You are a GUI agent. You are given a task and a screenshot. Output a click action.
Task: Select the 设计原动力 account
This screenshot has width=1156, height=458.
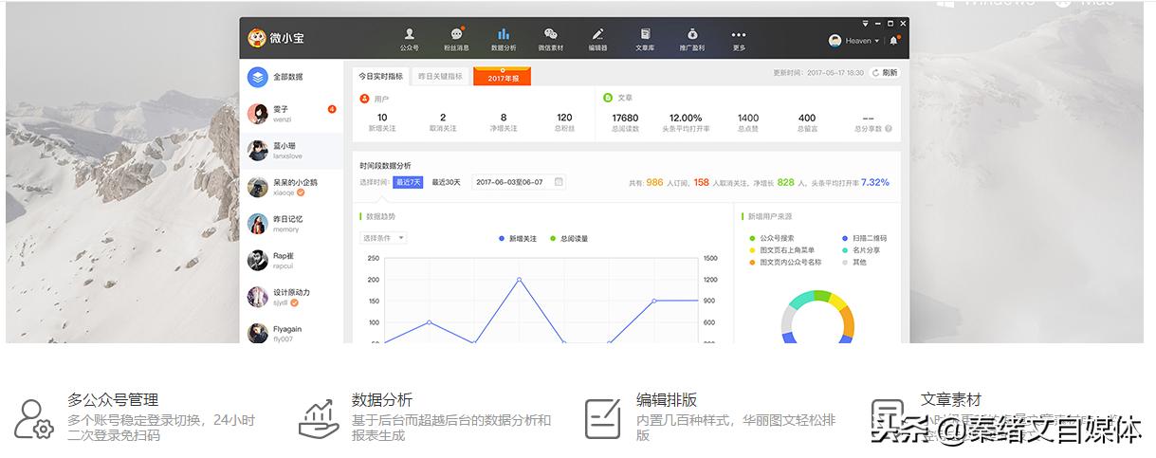291,297
